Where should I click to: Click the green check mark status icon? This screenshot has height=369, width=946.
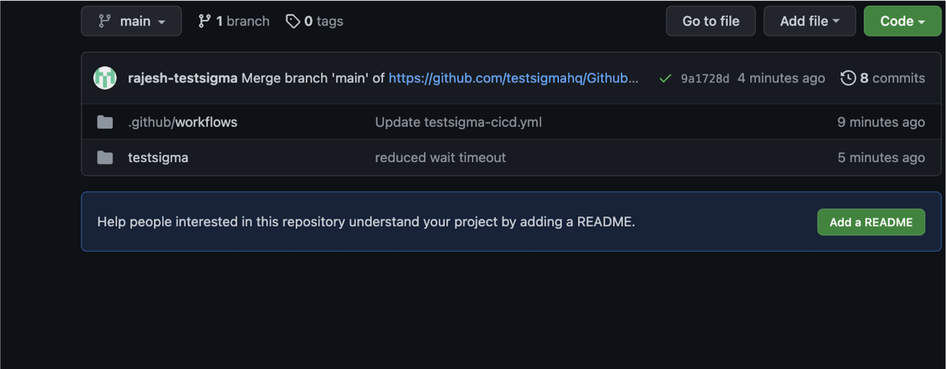pyautogui.click(x=664, y=78)
